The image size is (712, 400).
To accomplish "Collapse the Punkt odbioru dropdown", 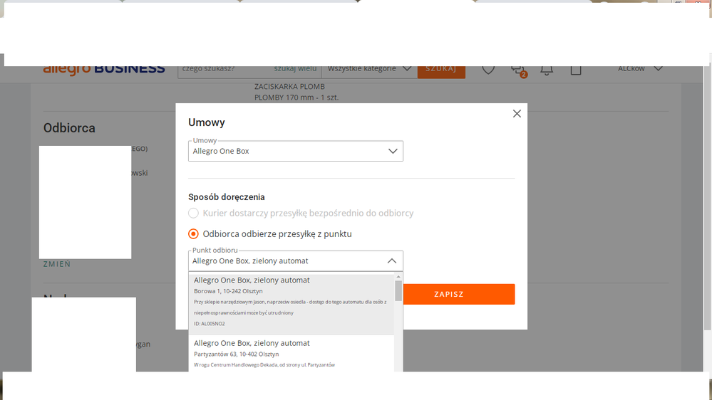I will (391, 260).
